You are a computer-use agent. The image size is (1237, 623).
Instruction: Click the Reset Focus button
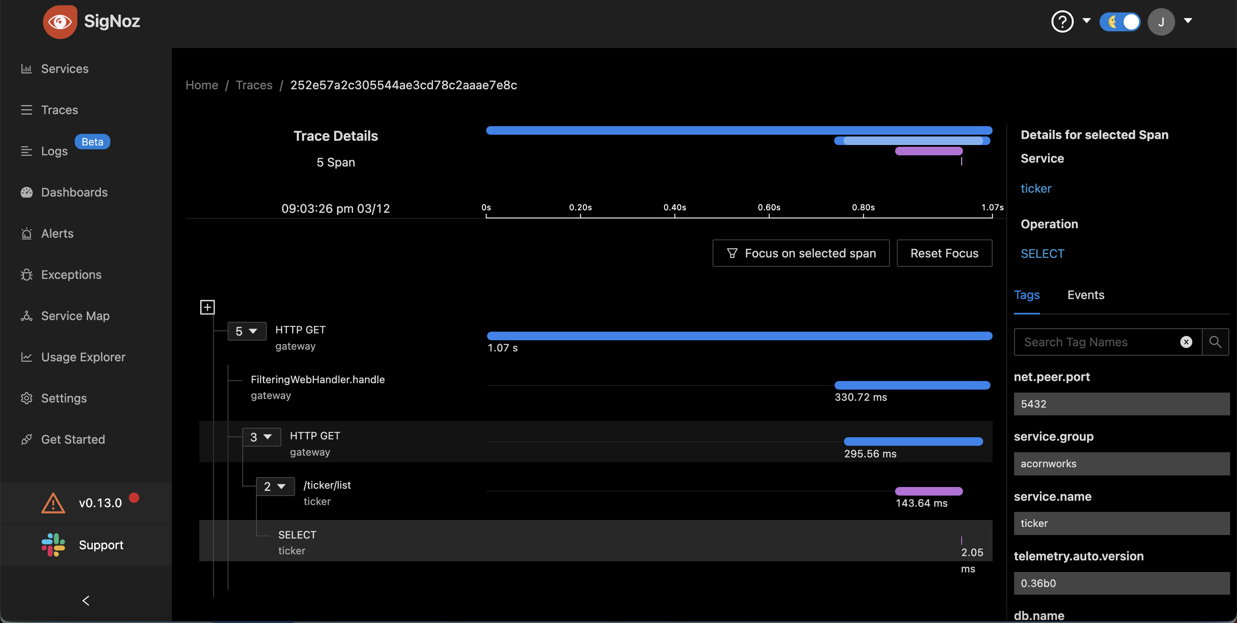pos(944,253)
